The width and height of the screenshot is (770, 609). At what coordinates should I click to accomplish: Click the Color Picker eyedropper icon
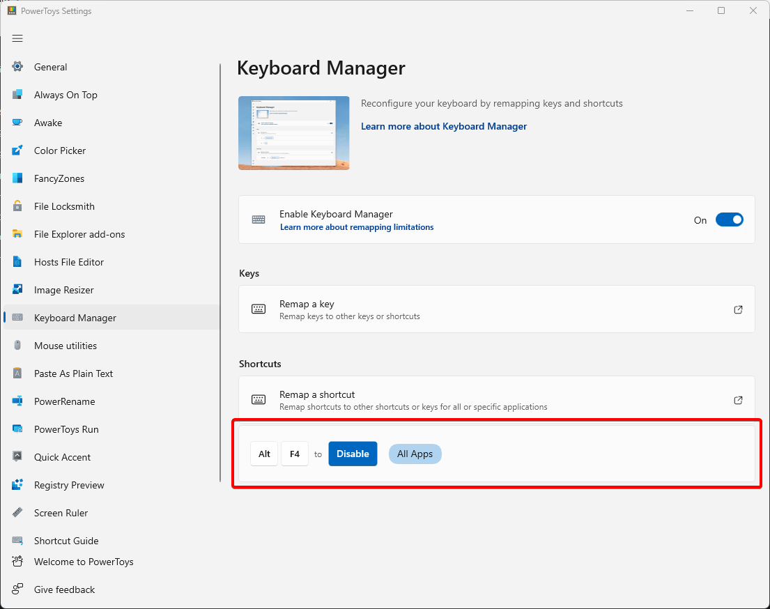17,151
